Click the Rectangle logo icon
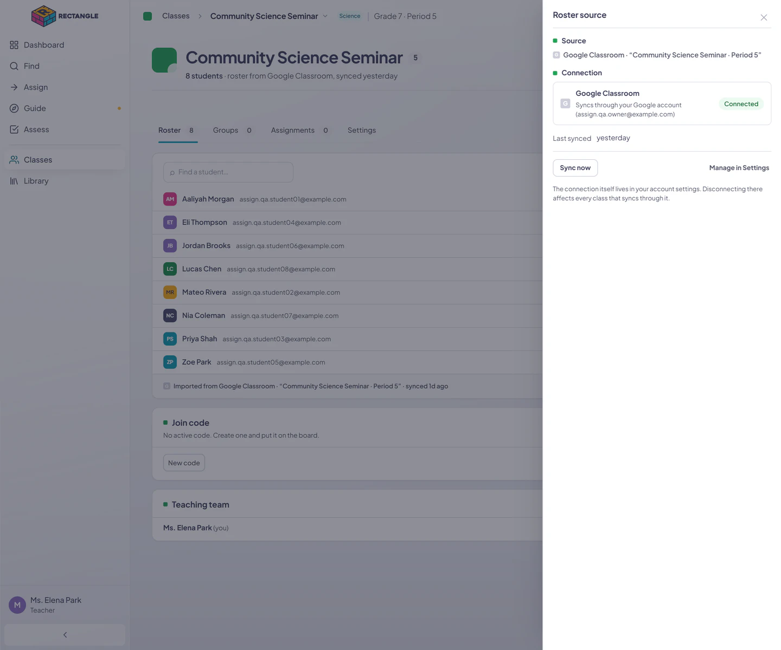Screen dimensions: 781x650 (44, 16)
